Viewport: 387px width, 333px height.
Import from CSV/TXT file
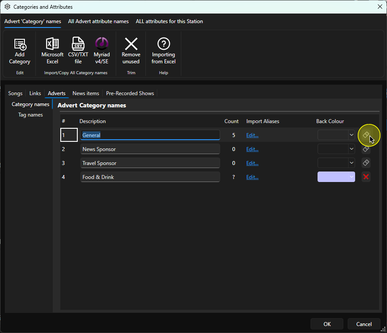[78, 51]
